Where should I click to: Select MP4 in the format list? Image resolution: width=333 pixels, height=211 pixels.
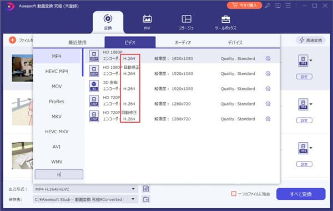57,56
